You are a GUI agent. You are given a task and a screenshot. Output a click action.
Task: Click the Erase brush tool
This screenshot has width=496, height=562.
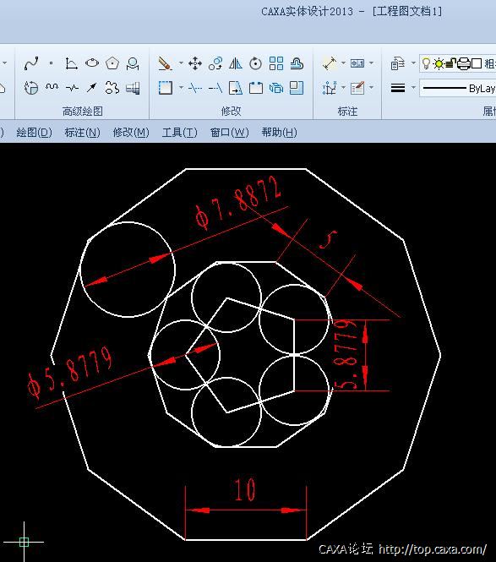pos(165,63)
